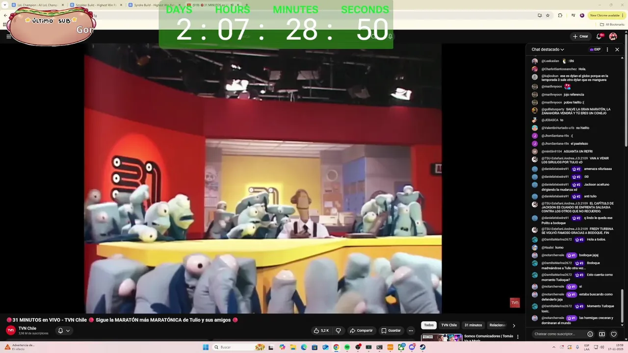This screenshot has height=353, width=628.
Task: Open Spotify from the taskbar
Action: [347, 347]
